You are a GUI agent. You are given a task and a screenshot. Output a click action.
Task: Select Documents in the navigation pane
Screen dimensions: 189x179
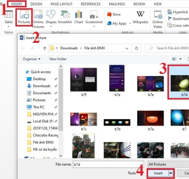point(39,93)
